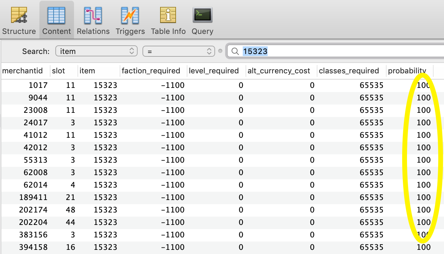Click the classes_required column header

click(x=349, y=71)
